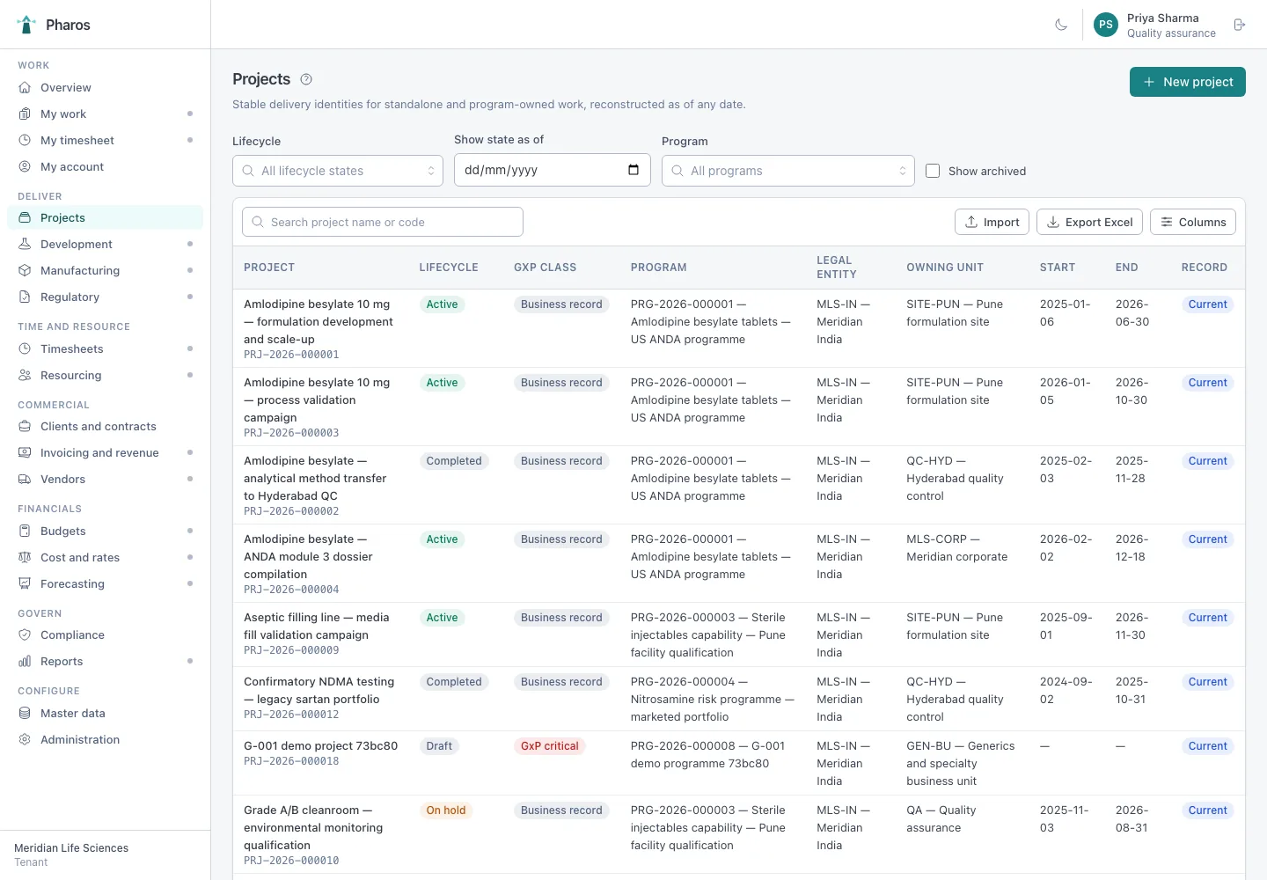Click the Draft status badge
Viewport: 1267px width, 880px height.
pyautogui.click(x=439, y=746)
